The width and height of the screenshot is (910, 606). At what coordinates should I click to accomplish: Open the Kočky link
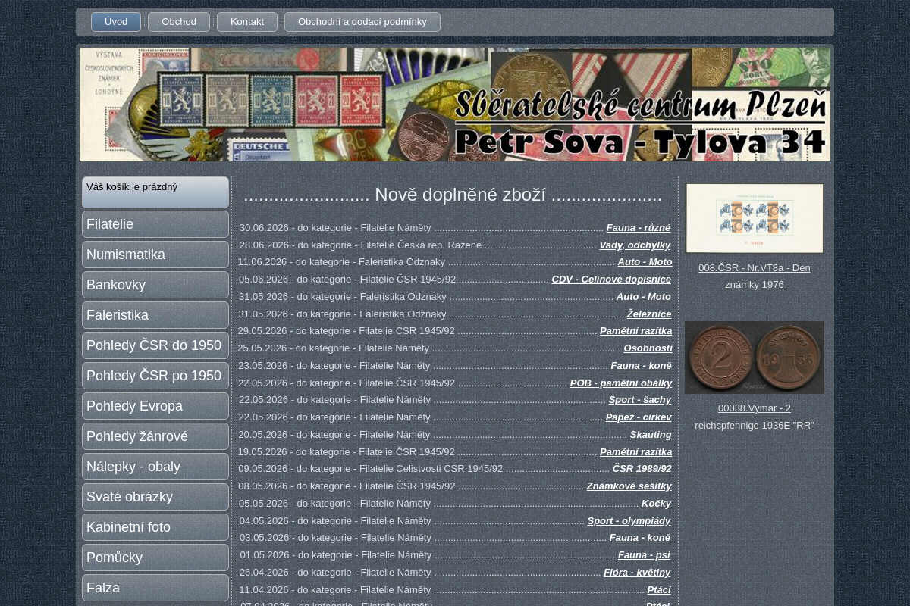click(x=656, y=504)
